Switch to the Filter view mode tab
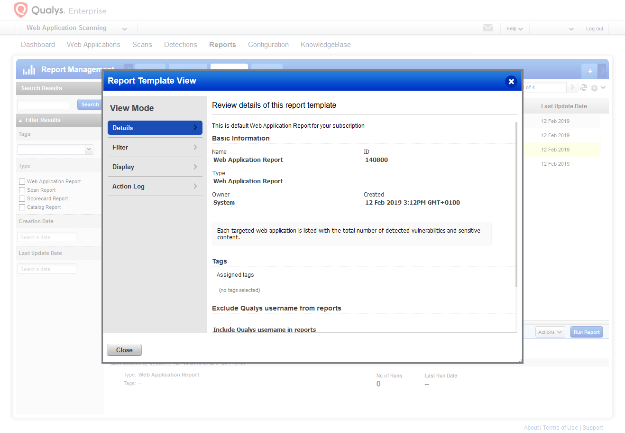 [155, 148]
